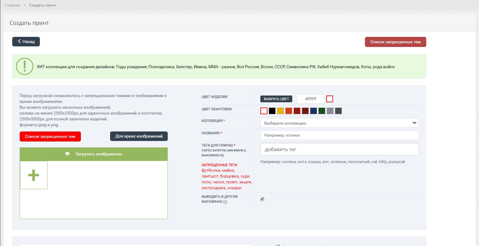Viewport: 479px width, 246px height.
Task: Click Загрузить изображение upload bar
Action: coord(94,154)
